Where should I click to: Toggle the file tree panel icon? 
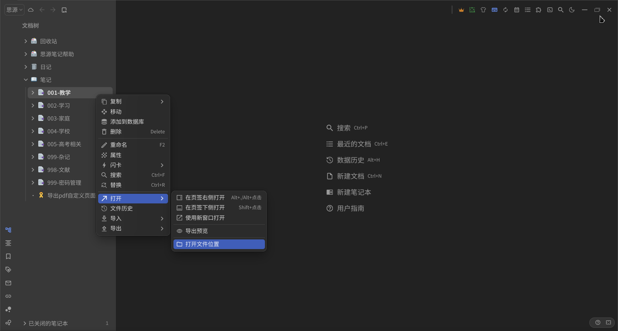coord(8,230)
